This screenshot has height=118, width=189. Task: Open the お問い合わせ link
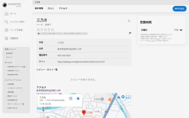pyautogui.click(x=12, y=108)
